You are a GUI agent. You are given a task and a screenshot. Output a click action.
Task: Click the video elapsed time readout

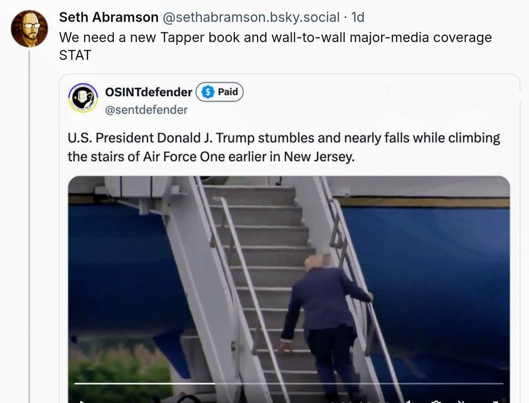360,402
